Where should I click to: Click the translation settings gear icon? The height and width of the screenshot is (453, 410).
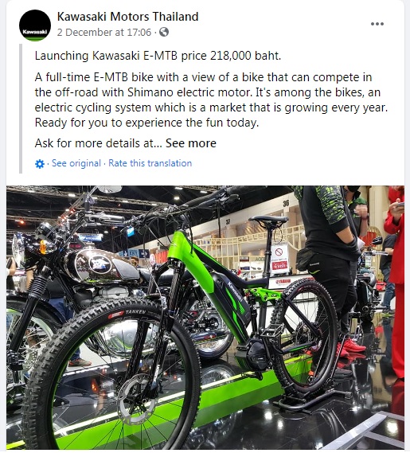click(40, 164)
